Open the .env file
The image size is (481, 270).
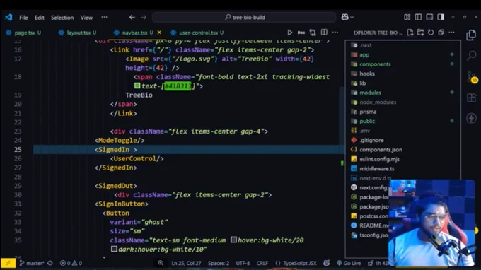364,131
